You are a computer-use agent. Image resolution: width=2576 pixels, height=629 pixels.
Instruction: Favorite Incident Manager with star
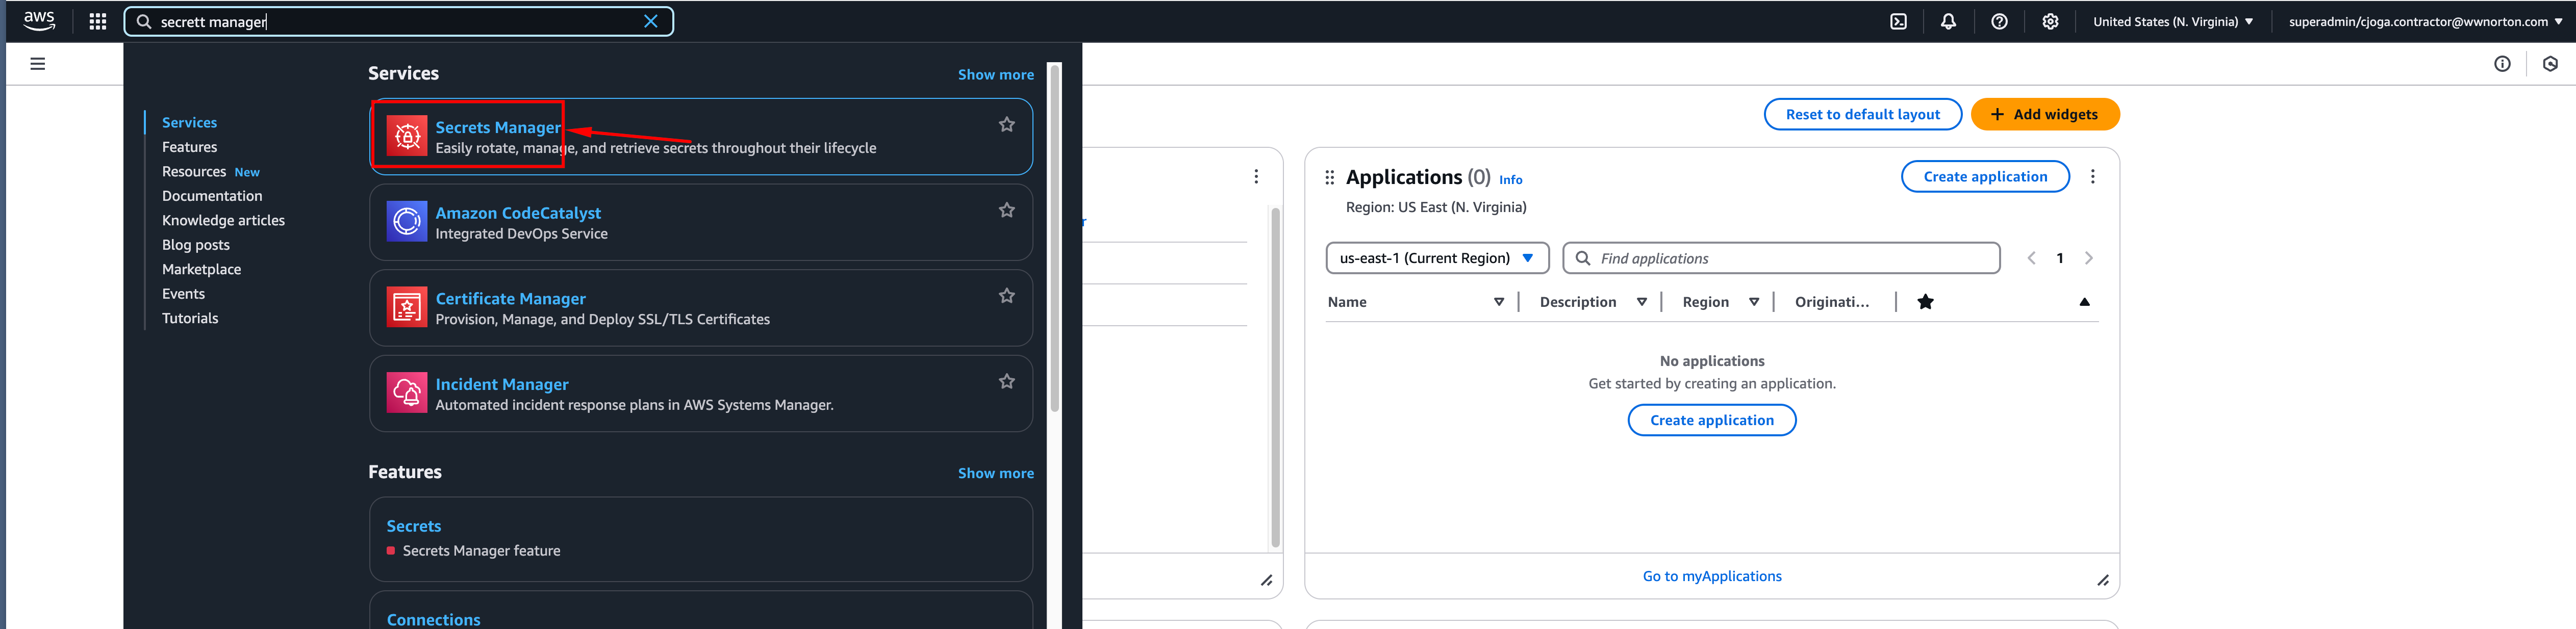[x=1006, y=381]
